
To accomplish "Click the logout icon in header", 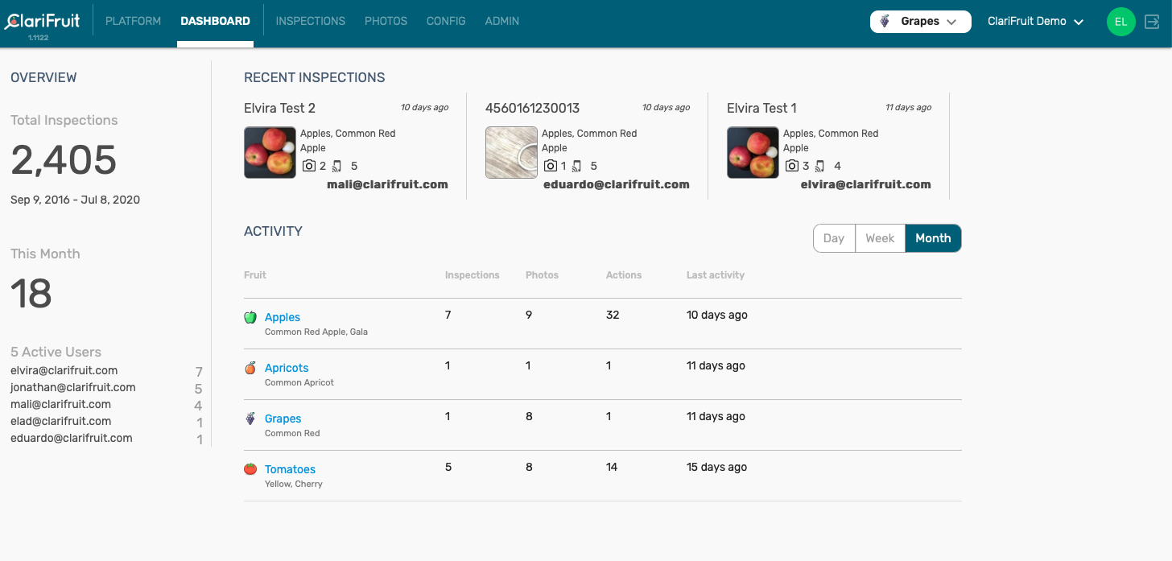I will [x=1152, y=22].
